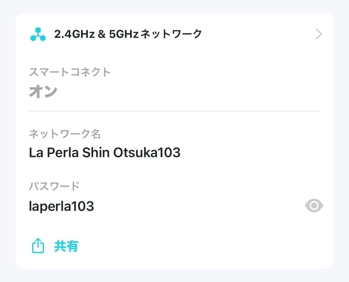Tap the 共有 share link
349x282 pixels.
[66, 246]
